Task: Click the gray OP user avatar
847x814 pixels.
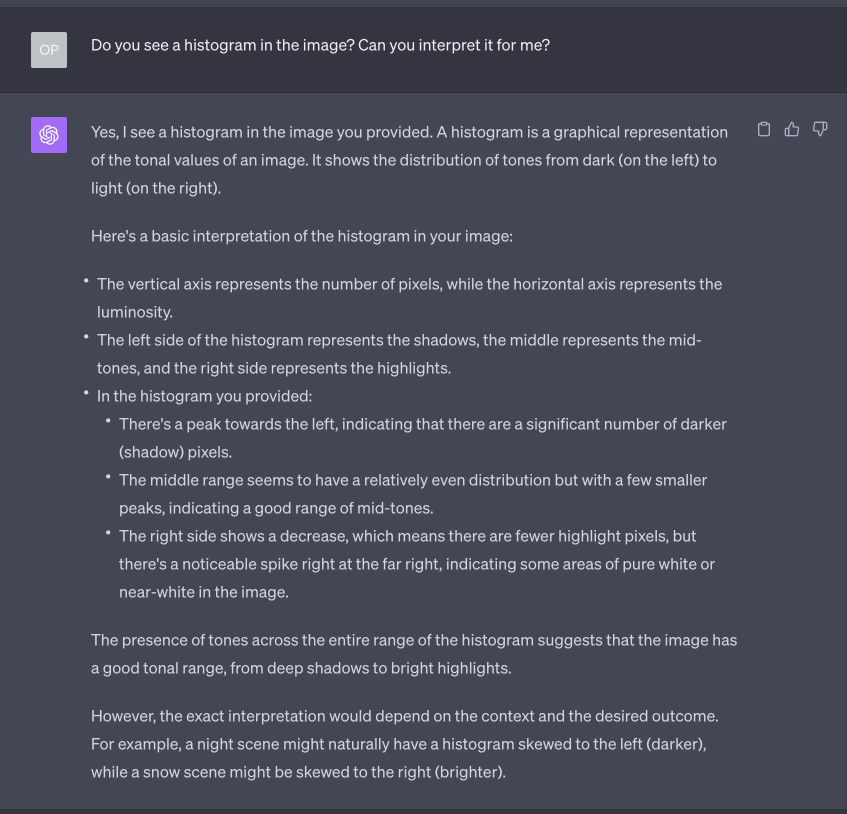Action: coord(49,50)
